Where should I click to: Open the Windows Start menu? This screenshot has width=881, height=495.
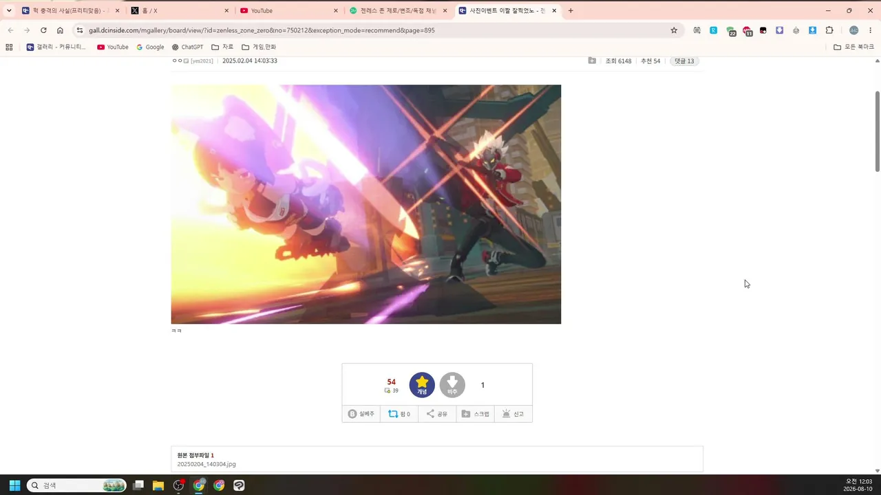point(14,485)
